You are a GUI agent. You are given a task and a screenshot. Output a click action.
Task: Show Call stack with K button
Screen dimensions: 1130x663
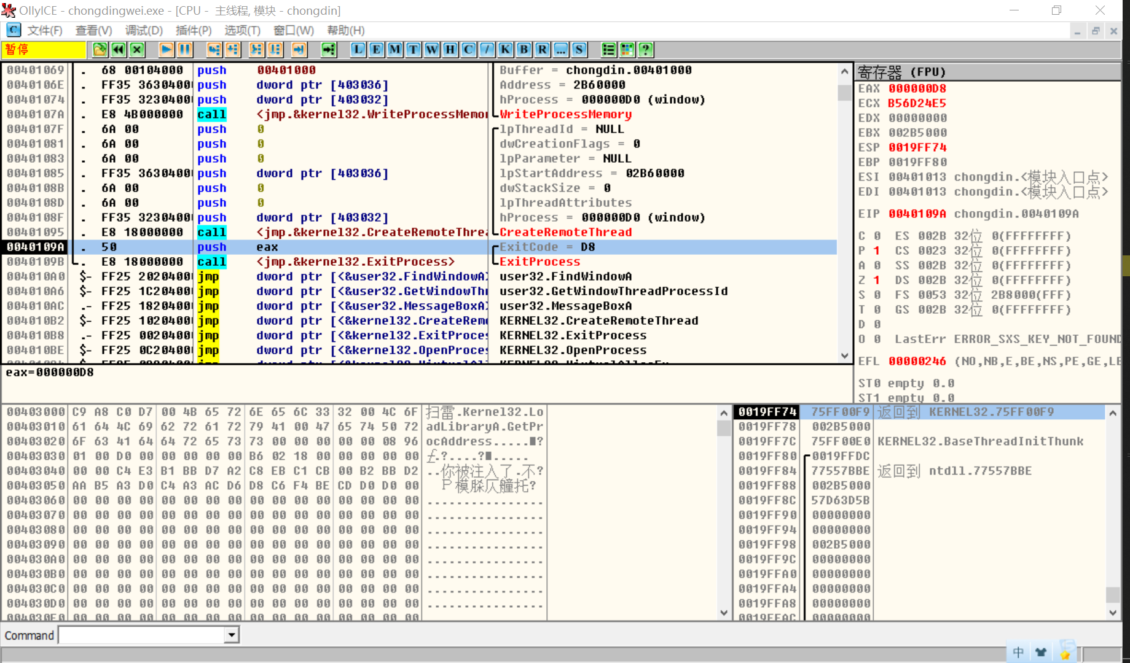pos(506,50)
